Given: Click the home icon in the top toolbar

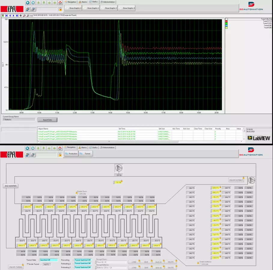Looking at the screenshot, I should pyautogui.click(x=60, y=2).
